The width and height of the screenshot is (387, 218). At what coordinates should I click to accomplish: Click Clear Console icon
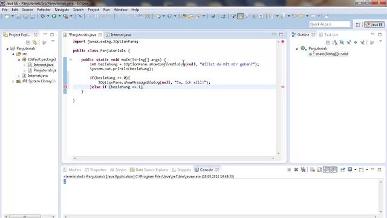(312, 170)
